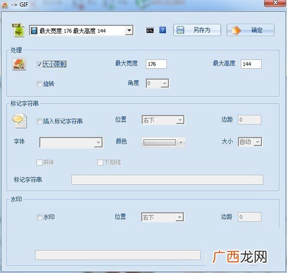287x273 pixels.
Task: Open preset dropdown 最大宽度 176 最大高度 144
Action: pyautogui.click(x=82, y=30)
